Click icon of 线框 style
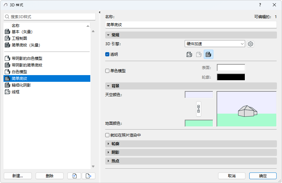The image size is (282, 183). (7, 92)
